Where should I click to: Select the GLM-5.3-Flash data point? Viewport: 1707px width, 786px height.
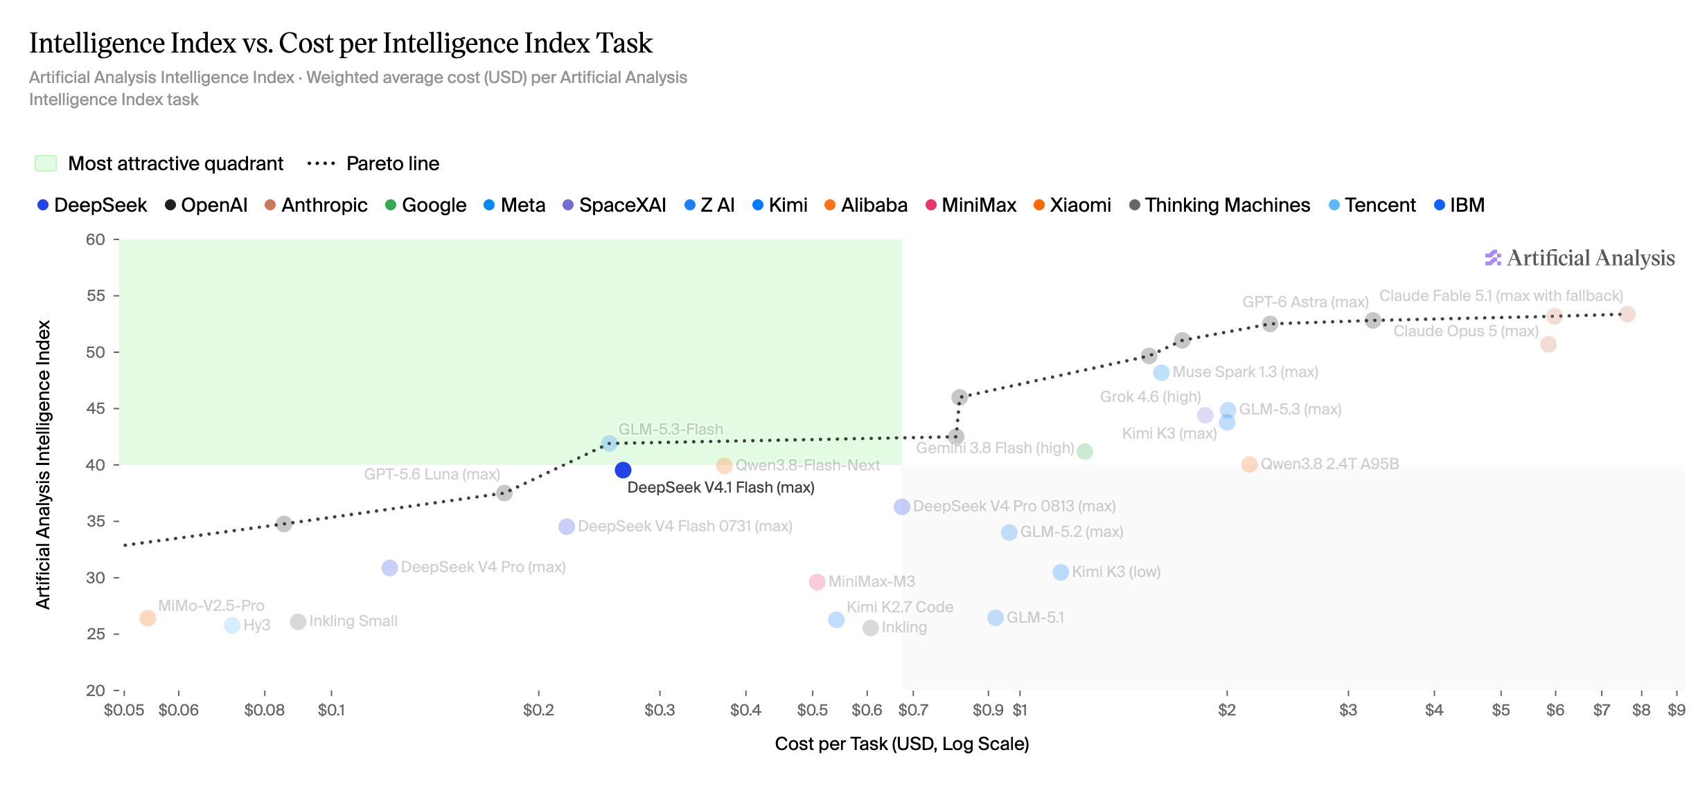(x=609, y=444)
